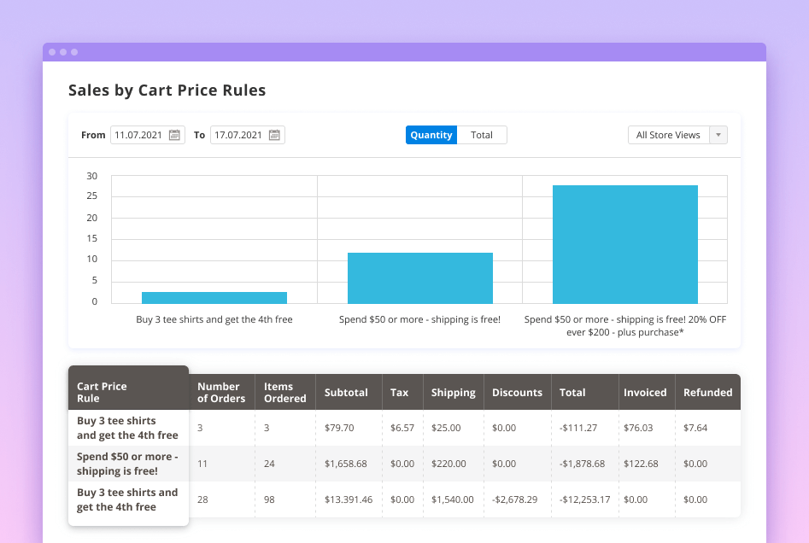
Task: Sort by Items Ordered column header
Action: pos(285,393)
